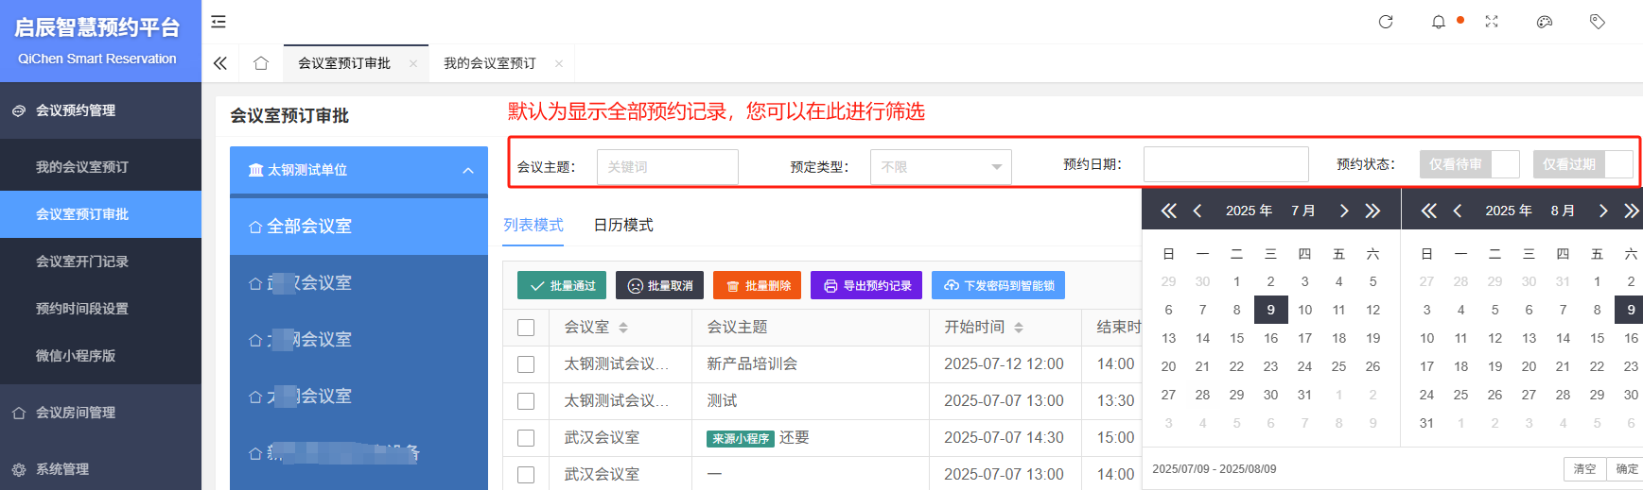Open the theme palette icon

(x=1545, y=22)
